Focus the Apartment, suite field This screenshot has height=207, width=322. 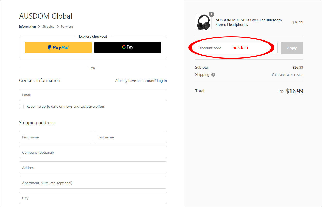[93, 183]
